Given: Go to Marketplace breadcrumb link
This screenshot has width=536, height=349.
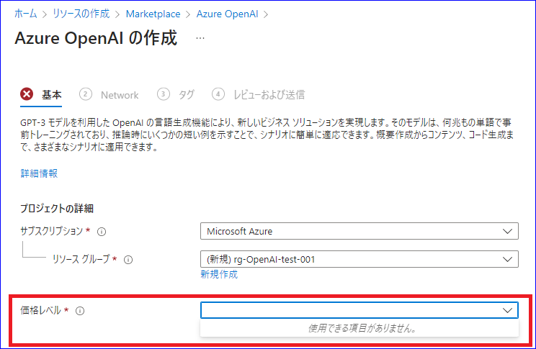Looking at the screenshot, I should (153, 14).
